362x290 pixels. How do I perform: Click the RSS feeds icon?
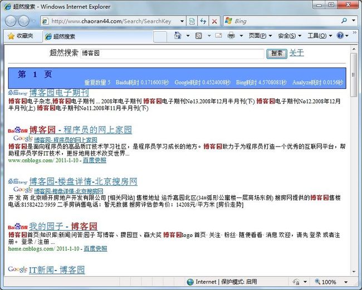(199, 36)
